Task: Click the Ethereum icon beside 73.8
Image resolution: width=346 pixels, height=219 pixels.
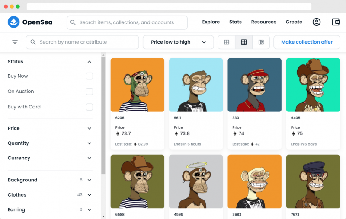Action: point(176,134)
